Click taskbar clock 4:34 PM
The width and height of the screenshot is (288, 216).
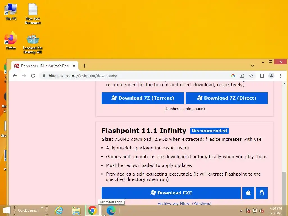click(276, 211)
